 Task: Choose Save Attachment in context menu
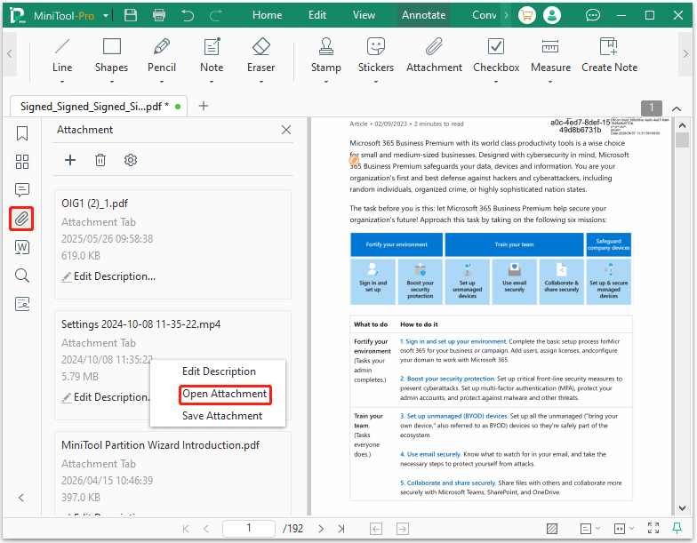click(222, 416)
